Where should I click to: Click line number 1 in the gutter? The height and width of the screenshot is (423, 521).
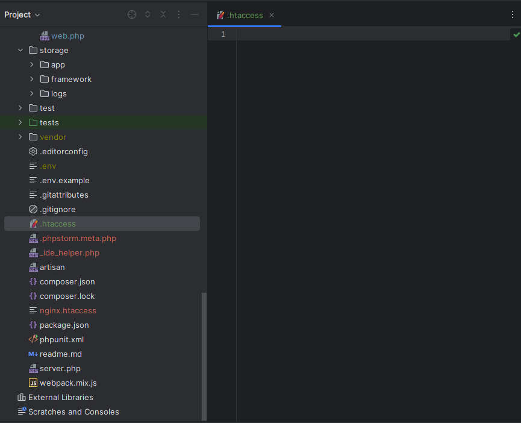click(223, 34)
